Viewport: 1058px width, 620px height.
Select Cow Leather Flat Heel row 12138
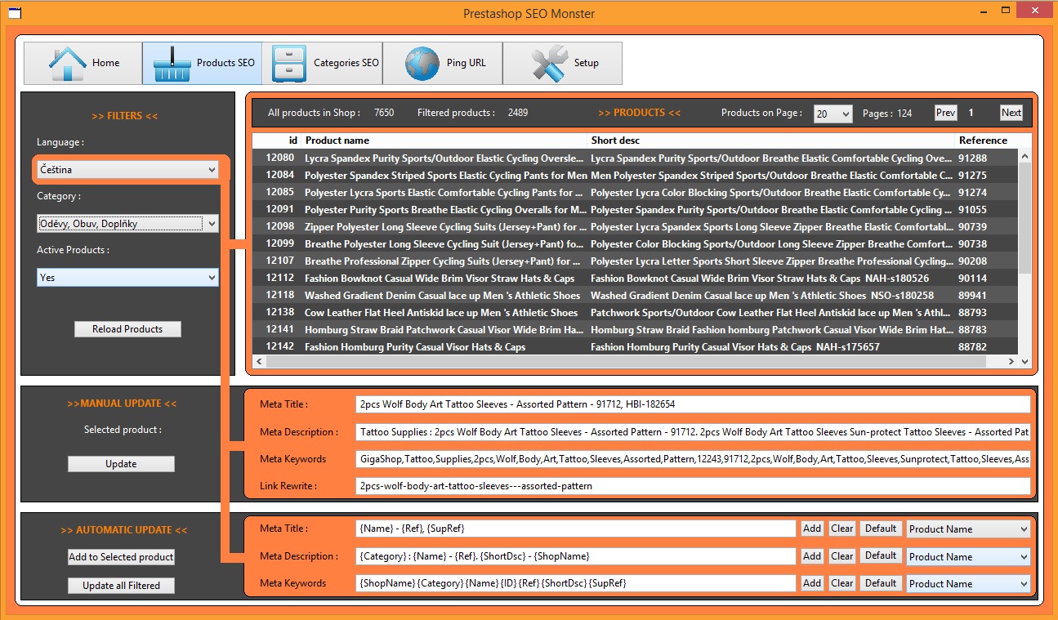[x=636, y=313]
